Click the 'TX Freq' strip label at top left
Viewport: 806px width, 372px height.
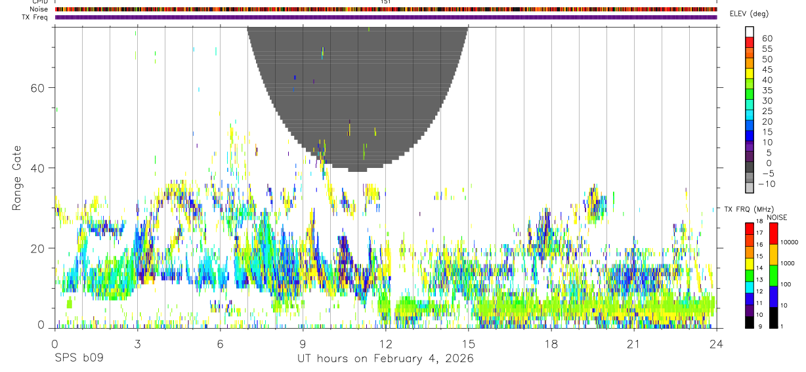tap(35, 17)
